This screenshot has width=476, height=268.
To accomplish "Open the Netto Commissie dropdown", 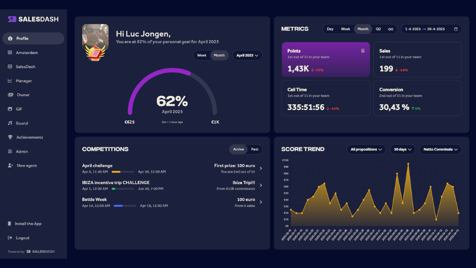I will point(440,149).
